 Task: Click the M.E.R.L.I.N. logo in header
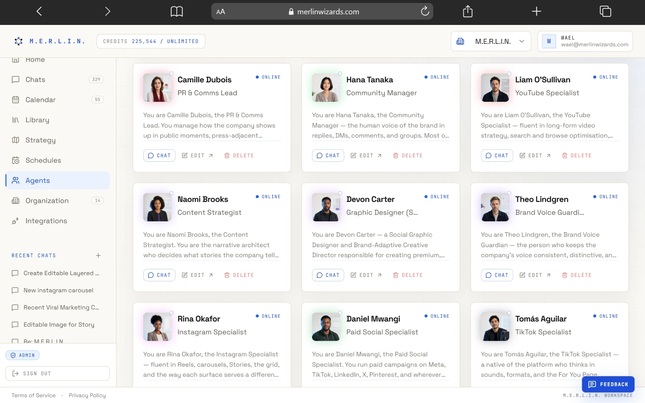(x=50, y=41)
